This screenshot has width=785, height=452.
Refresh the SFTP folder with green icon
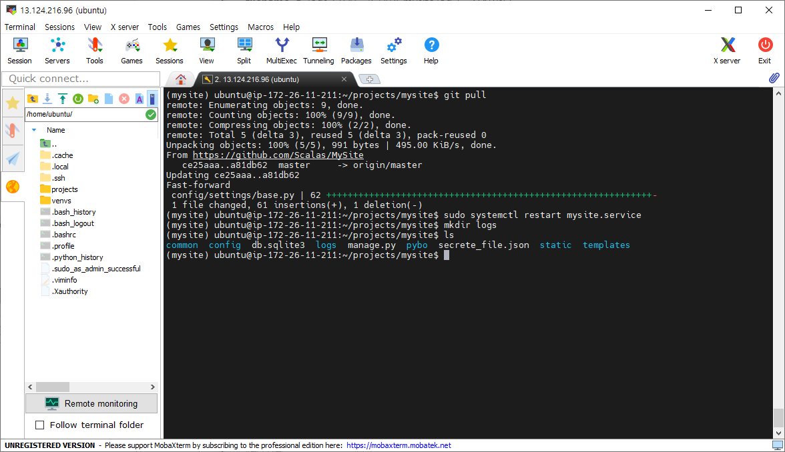[78, 99]
